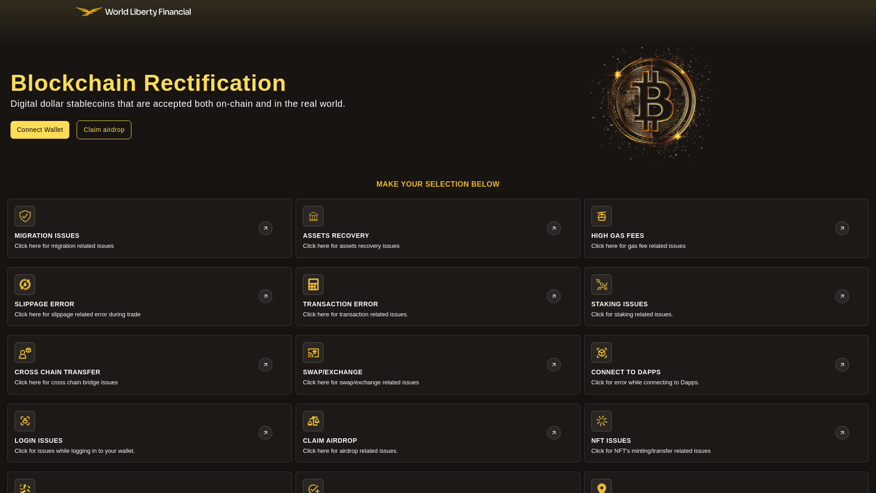Viewport: 876px width, 493px height.
Task: Open arrow for Staking Issues card
Action: pyautogui.click(x=842, y=296)
